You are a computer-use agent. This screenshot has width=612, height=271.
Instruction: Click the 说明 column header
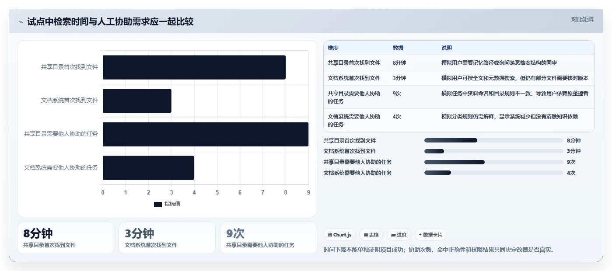coord(447,48)
